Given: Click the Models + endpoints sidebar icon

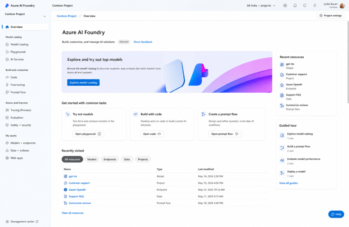Looking at the screenshot, I should click(7, 143).
